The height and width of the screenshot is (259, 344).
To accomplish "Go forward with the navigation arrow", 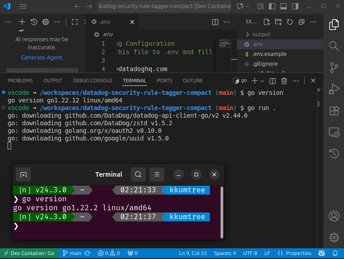I will (x=89, y=6).
